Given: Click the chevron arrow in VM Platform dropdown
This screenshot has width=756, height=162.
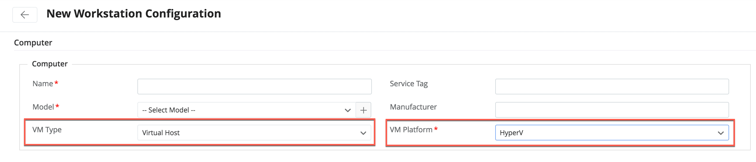Looking at the screenshot, I should (x=721, y=133).
